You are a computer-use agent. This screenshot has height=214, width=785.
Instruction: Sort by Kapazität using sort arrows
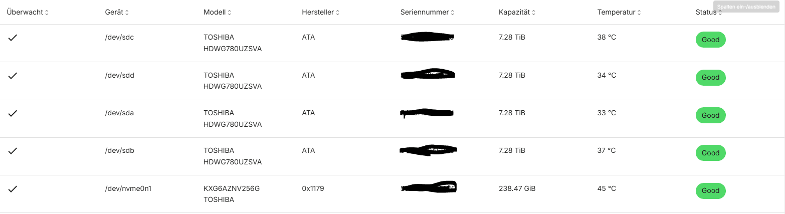533,13
